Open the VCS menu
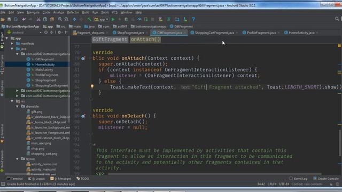The width and height of the screenshot is (342, 192). pyautogui.click(x=114, y=12)
